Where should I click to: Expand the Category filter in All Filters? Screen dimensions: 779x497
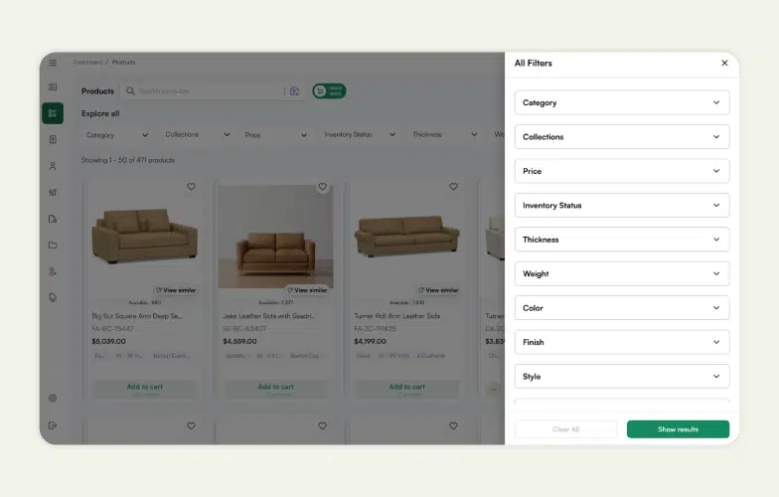[x=621, y=102]
